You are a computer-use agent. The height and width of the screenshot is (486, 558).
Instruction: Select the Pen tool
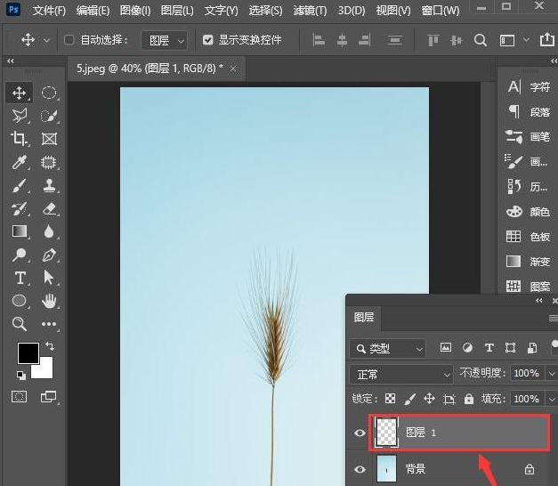point(50,255)
